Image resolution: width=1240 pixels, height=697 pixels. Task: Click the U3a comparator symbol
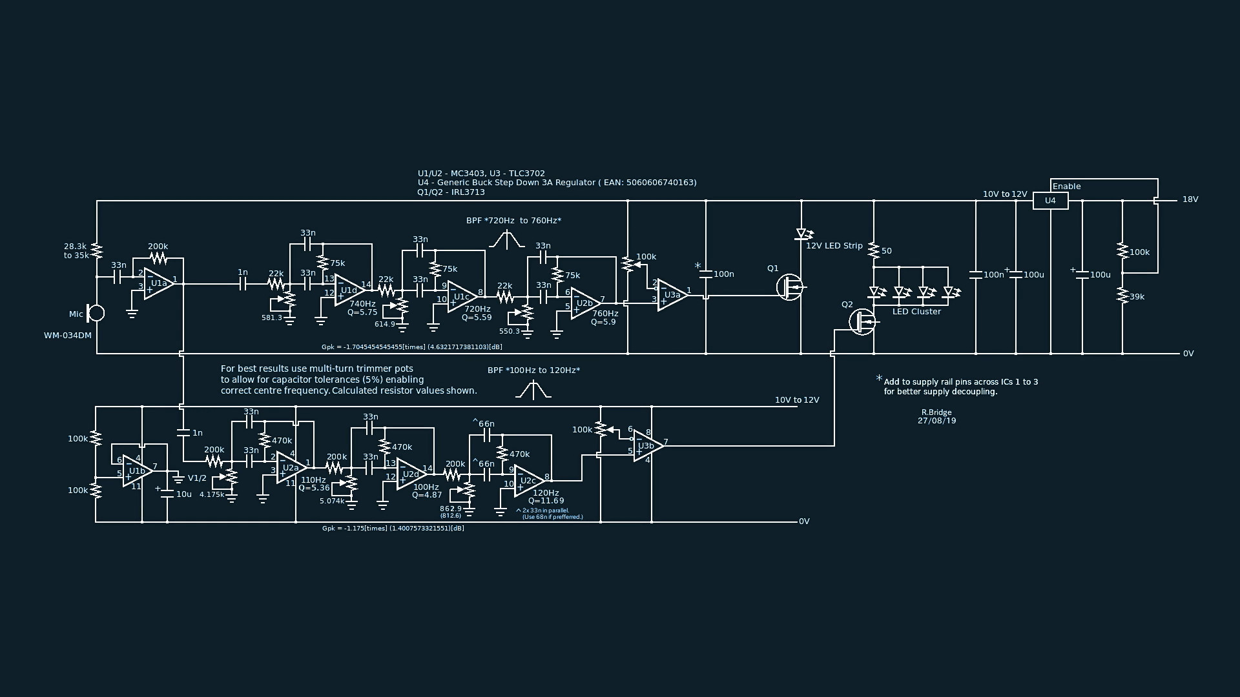672,295
